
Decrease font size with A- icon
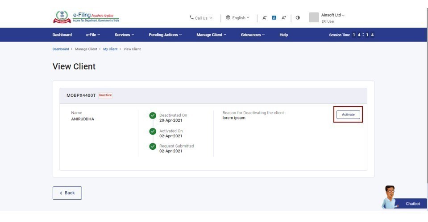click(264, 18)
